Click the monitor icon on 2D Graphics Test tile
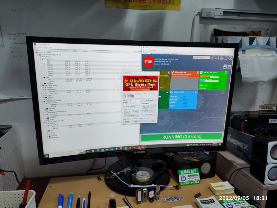 pyautogui.click(x=172, y=72)
